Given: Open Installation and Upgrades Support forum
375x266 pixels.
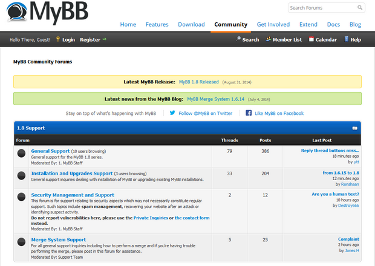Looking at the screenshot, I should point(72,174).
